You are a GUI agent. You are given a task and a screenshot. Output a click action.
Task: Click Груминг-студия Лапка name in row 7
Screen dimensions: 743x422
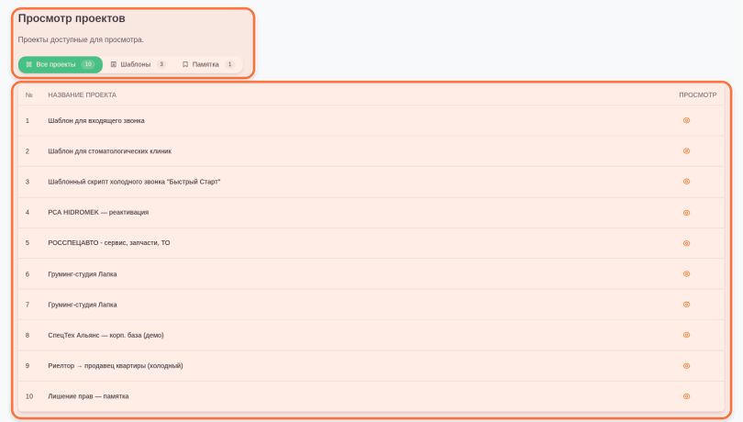coord(83,305)
